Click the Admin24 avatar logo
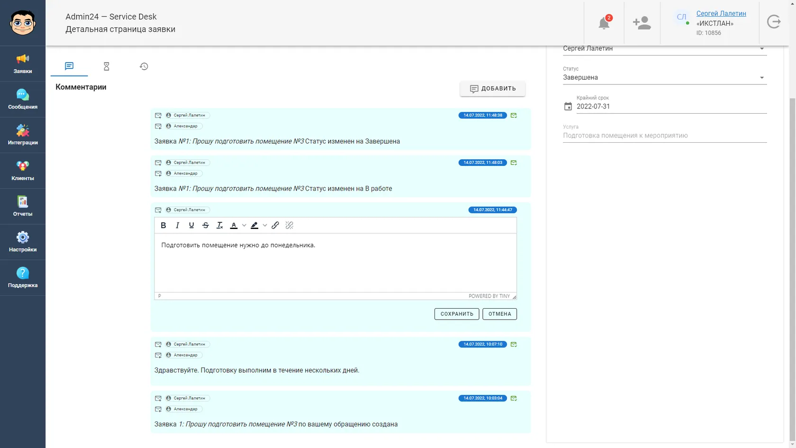The image size is (796, 448). [23, 22]
